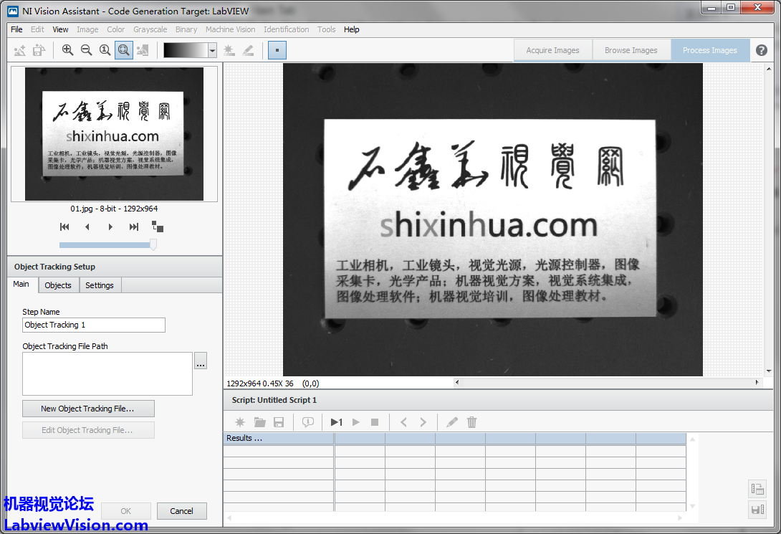
Task: Click the New Object Tracking File button
Action: 87,409
